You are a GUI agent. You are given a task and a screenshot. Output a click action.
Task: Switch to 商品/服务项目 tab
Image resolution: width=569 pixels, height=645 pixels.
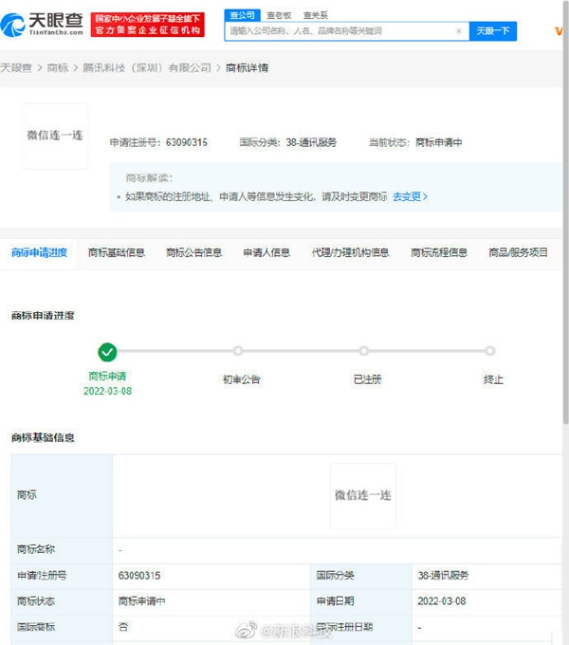point(518,252)
